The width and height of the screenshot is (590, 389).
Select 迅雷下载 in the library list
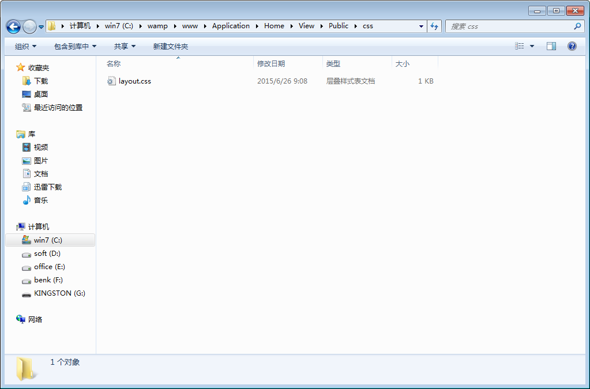click(x=47, y=187)
